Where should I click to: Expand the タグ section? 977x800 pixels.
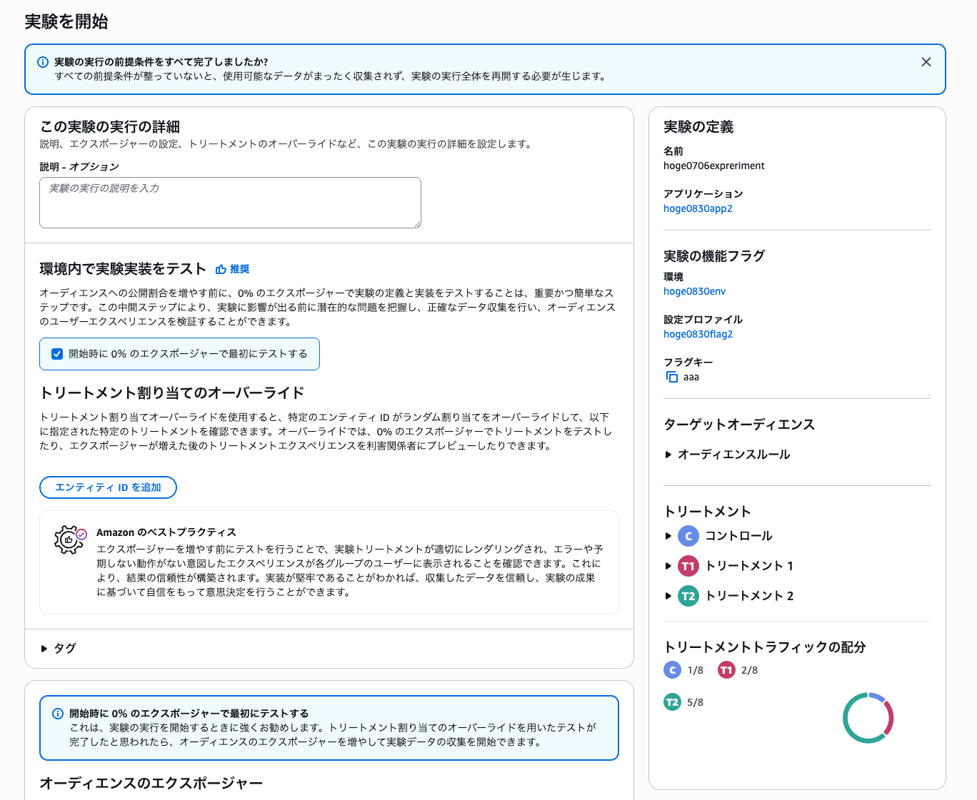click(58, 649)
